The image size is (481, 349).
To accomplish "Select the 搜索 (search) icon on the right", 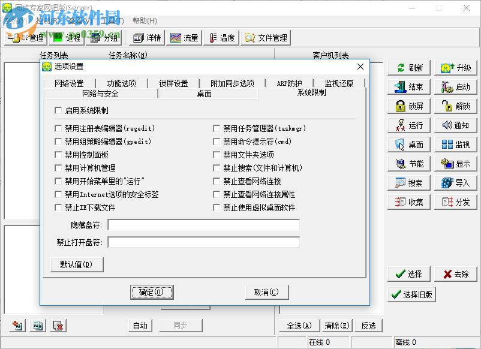I will point(408,183).
